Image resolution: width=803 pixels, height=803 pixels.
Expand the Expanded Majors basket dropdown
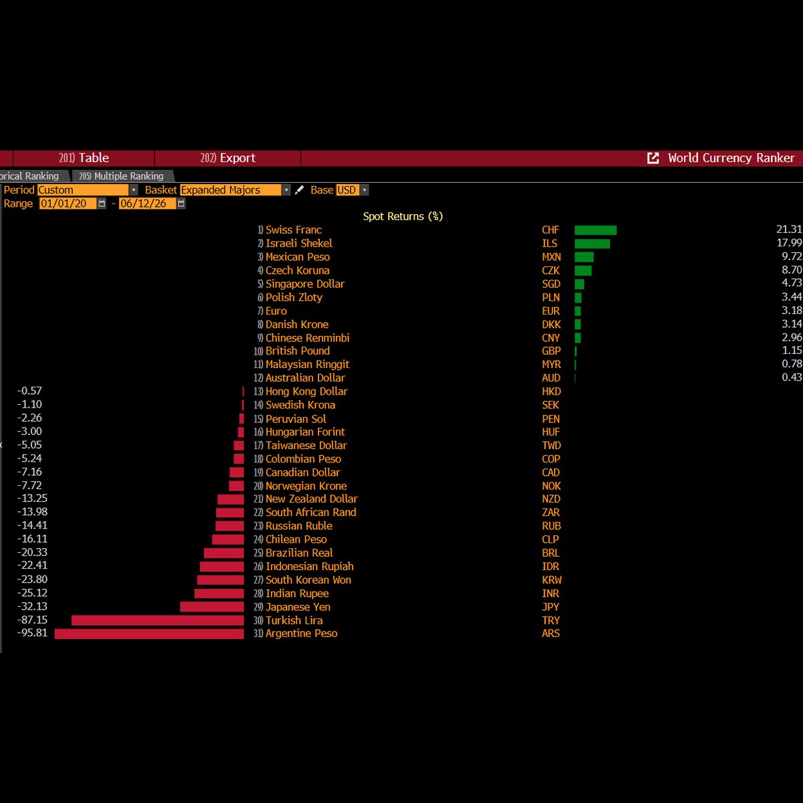click(x=286, y=190)
